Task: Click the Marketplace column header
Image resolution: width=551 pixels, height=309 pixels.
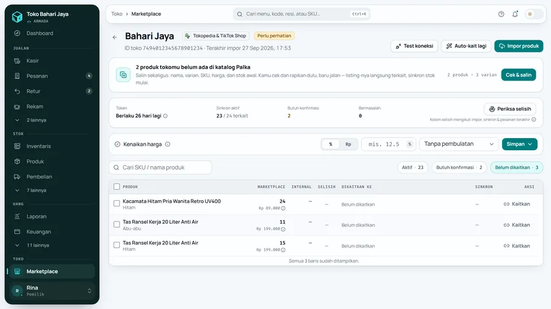Action: (271, 187)
